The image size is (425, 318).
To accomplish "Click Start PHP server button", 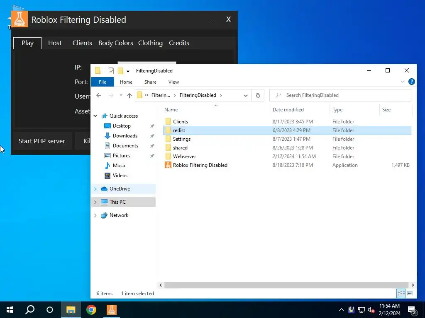I will click(x=42, y=141).
